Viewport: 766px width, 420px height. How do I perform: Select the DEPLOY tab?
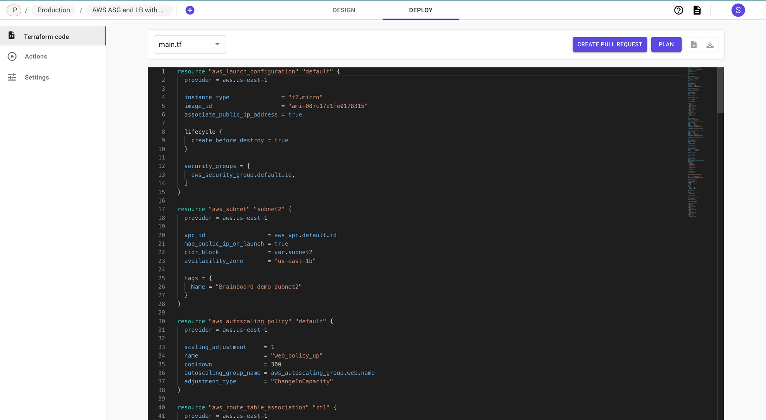[x=421, y=10]
